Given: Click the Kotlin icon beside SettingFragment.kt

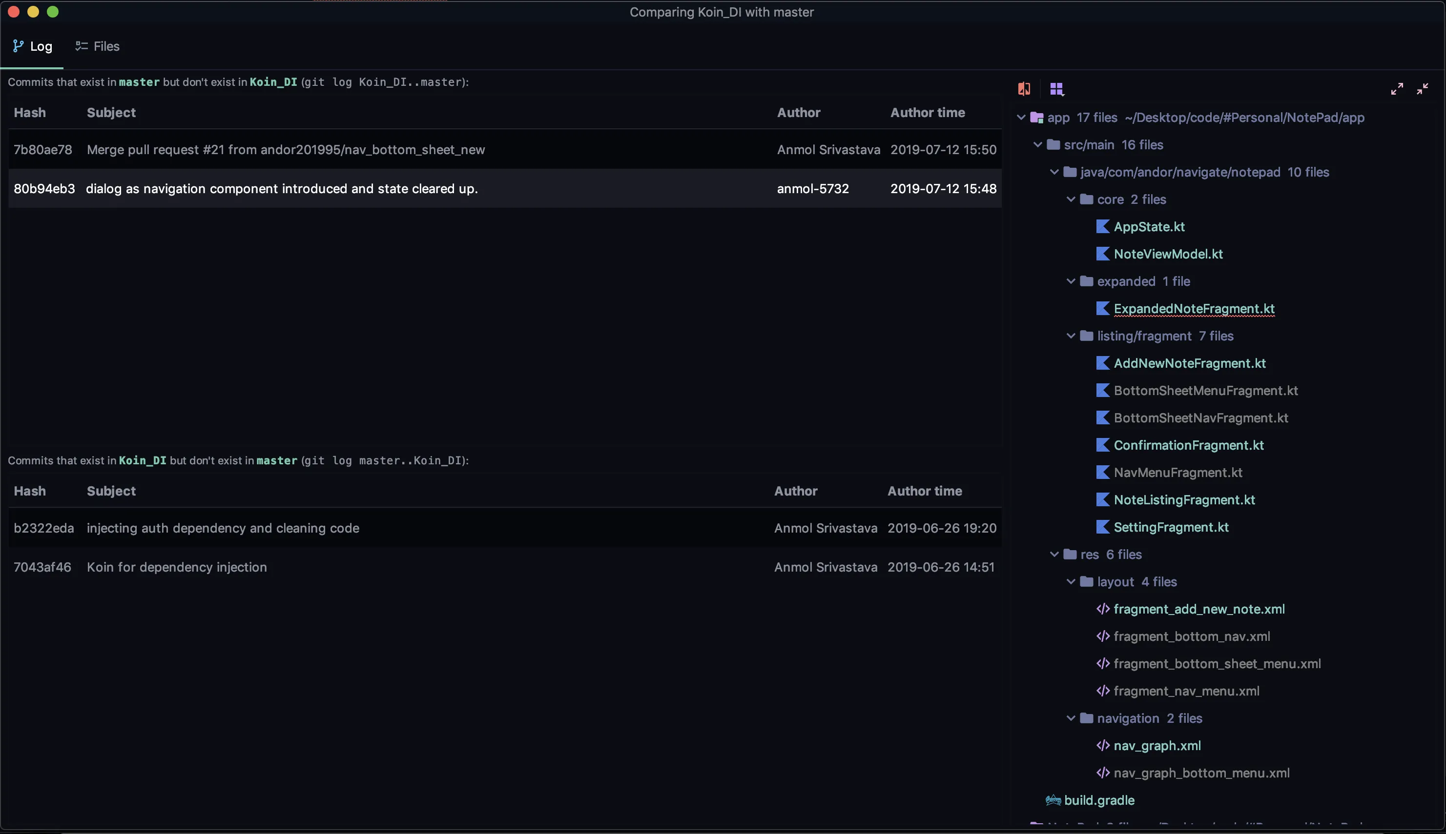Looking at the screenshot, I should click(1102, 527).
